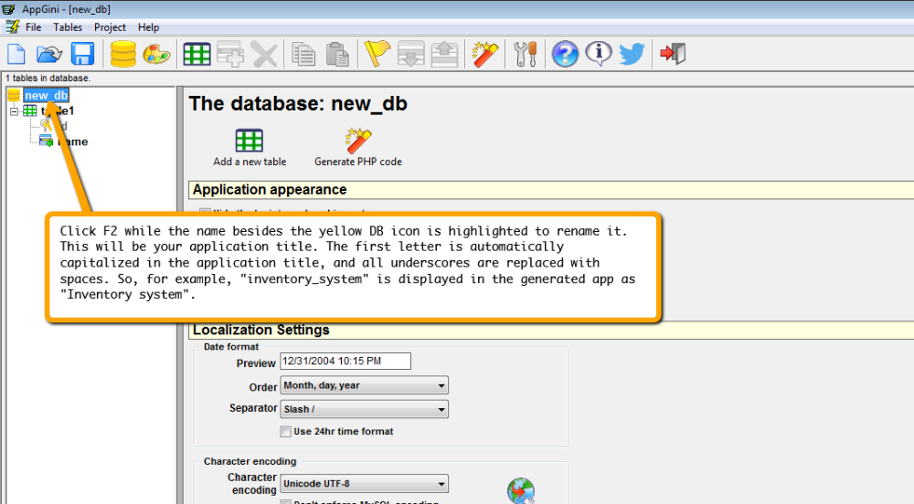Open the Tables menu
The image size is (914, 504).
coord(68,27)
